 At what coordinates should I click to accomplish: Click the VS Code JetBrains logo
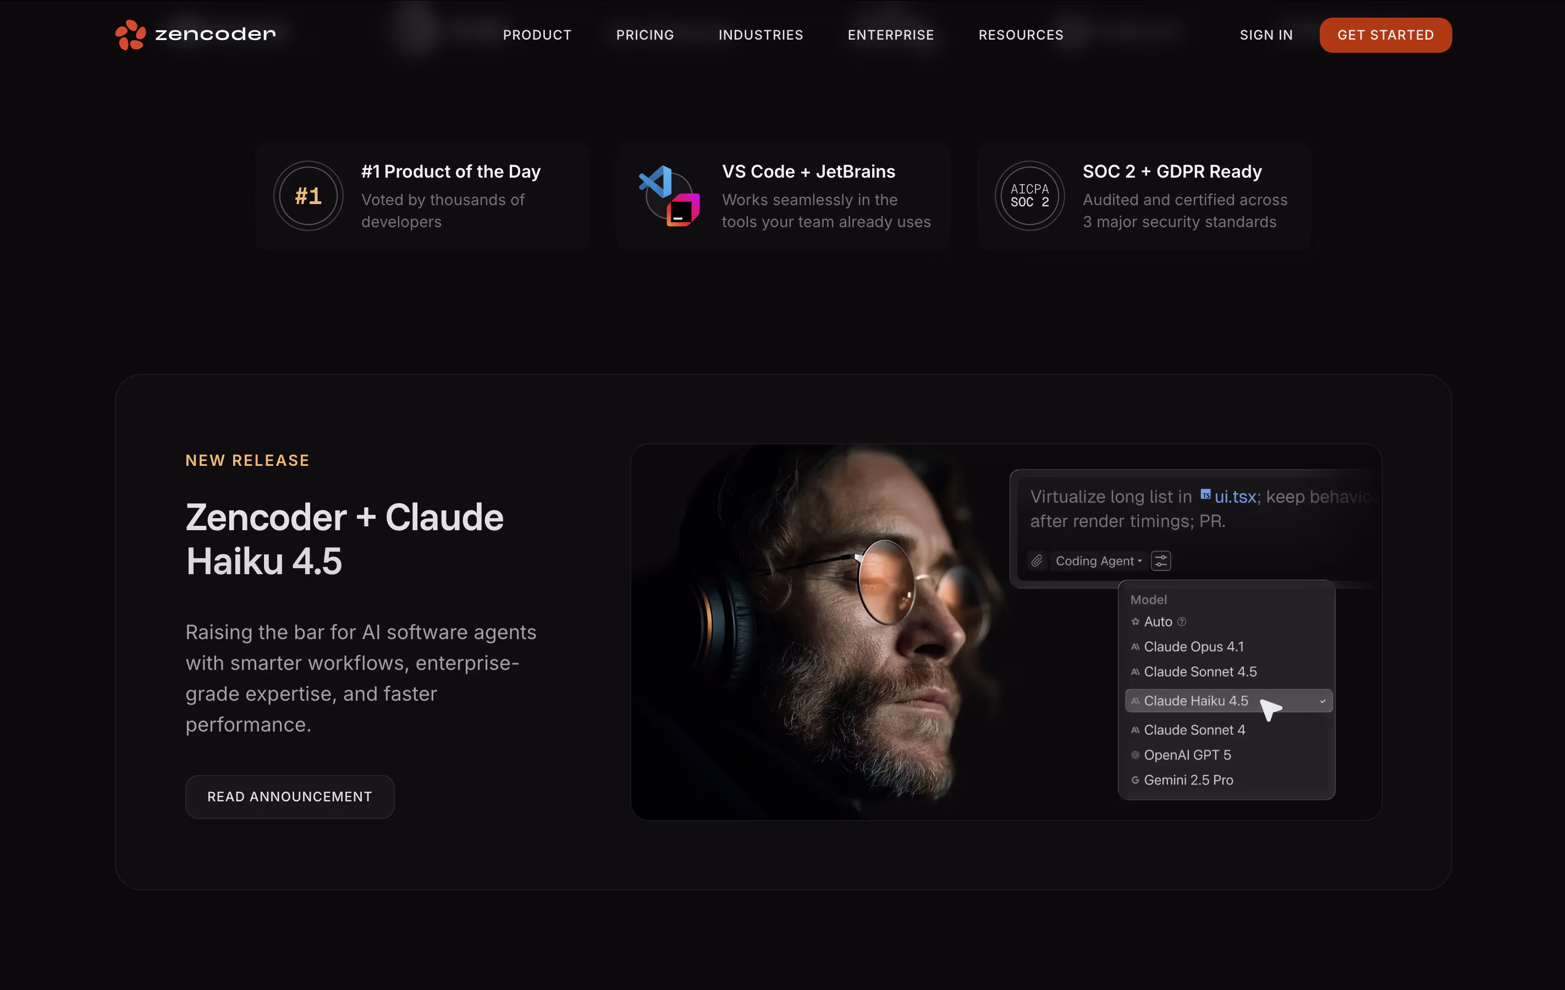pos(669,196)
